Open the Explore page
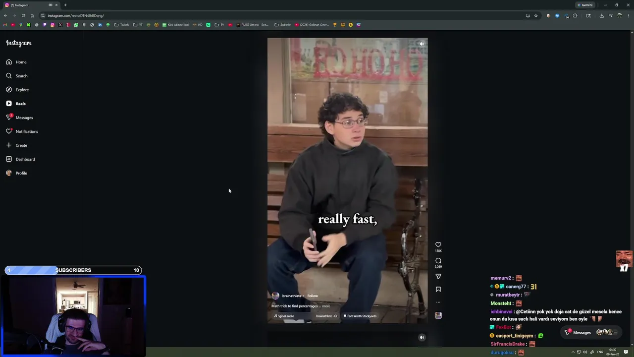The width and height of the screenshot is (634, 357). pyautogui.click(x=17, y=90)
